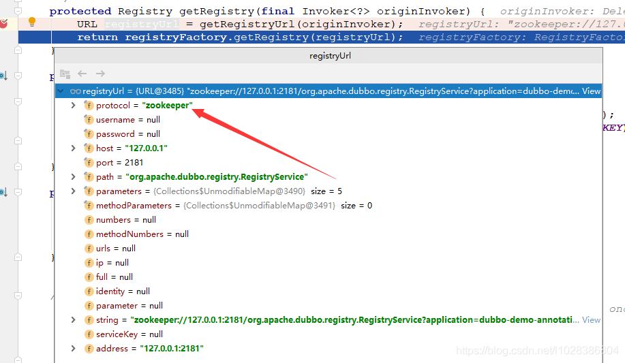This screenshot has height=363, width=625.
Task: Expand the protocol field node
Action: click(x=74, y=105)
